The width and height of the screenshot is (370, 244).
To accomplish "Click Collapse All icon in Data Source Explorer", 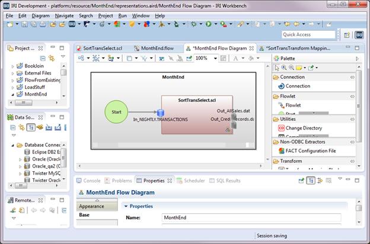I will (13, 128).
